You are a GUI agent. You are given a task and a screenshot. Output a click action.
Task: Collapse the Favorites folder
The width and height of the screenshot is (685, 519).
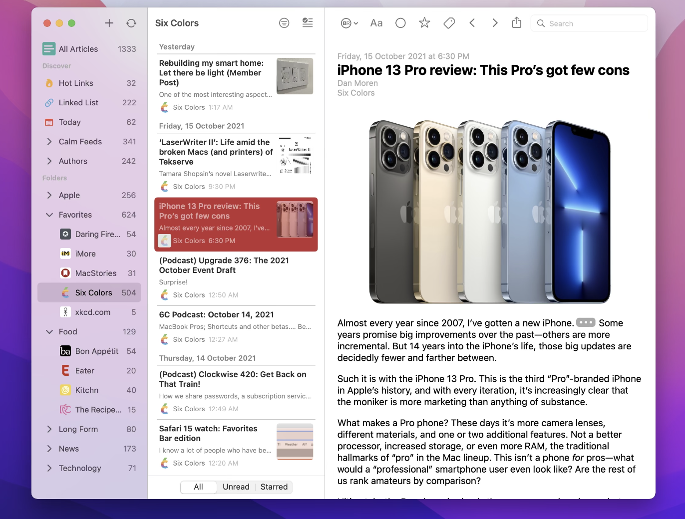tap(49, 215)
